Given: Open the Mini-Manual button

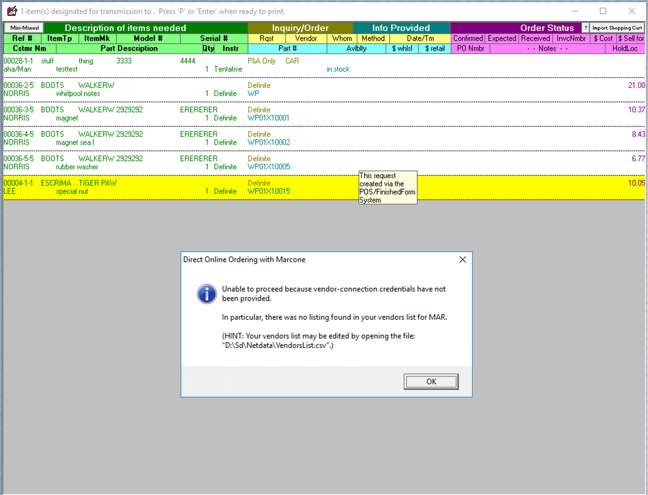Looking at the screenshot, I should [24, 28].
